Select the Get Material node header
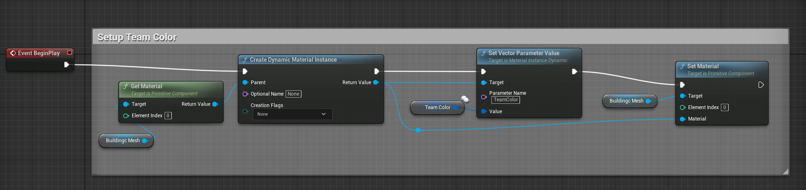The height and width of the screenshot is (190, 806). click(x=171, y=89)
